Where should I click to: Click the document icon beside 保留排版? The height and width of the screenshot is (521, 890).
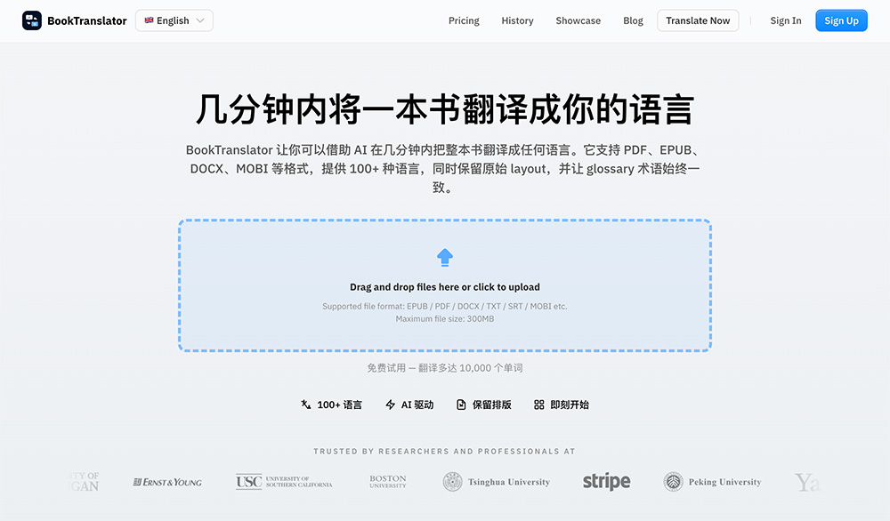point(461,405)
